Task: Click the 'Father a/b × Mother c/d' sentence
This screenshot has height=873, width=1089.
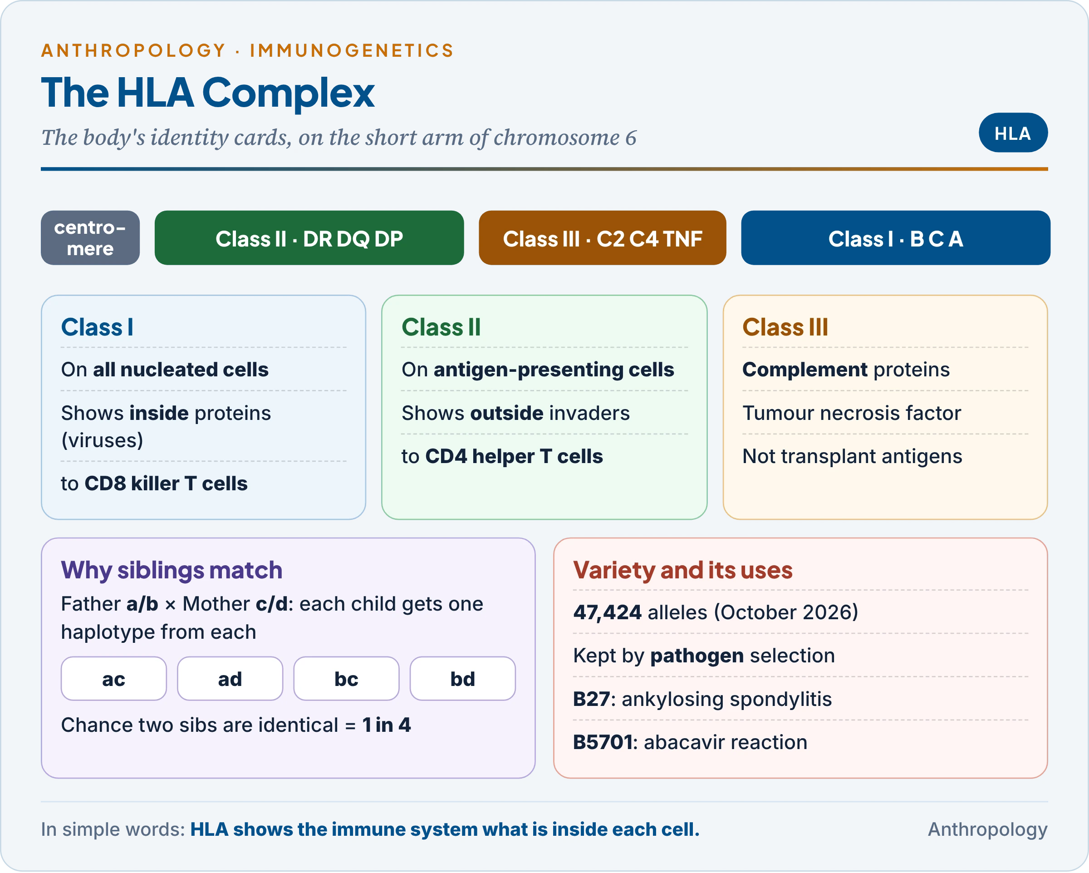Action: point(272,618)
